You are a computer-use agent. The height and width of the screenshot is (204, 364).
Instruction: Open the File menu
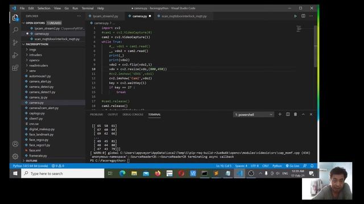(x=22, y=8)
